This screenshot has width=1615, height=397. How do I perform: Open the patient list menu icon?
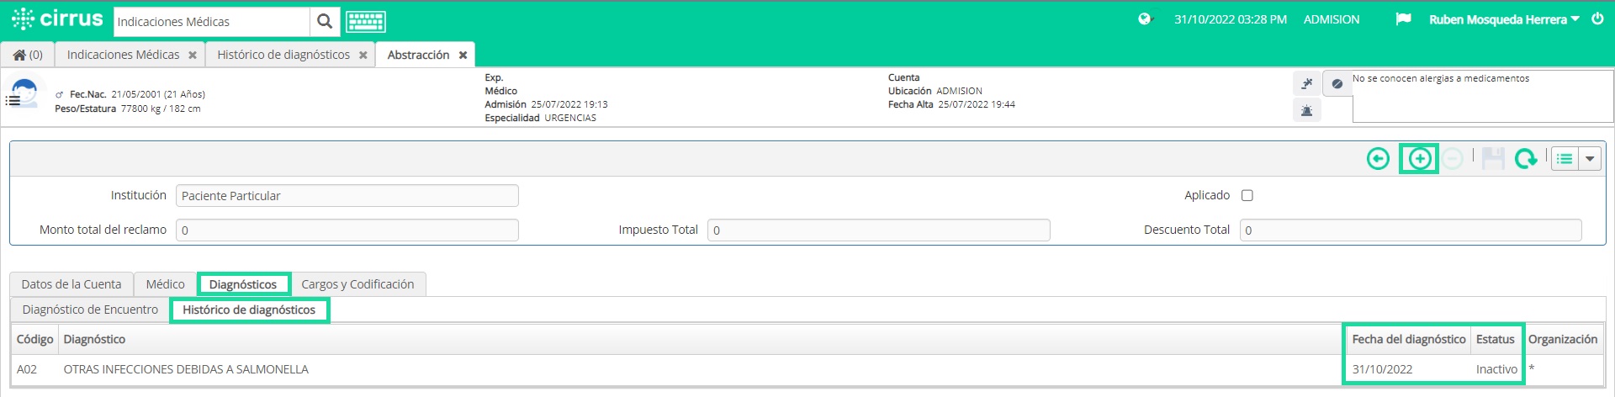(x=13, y=100)
